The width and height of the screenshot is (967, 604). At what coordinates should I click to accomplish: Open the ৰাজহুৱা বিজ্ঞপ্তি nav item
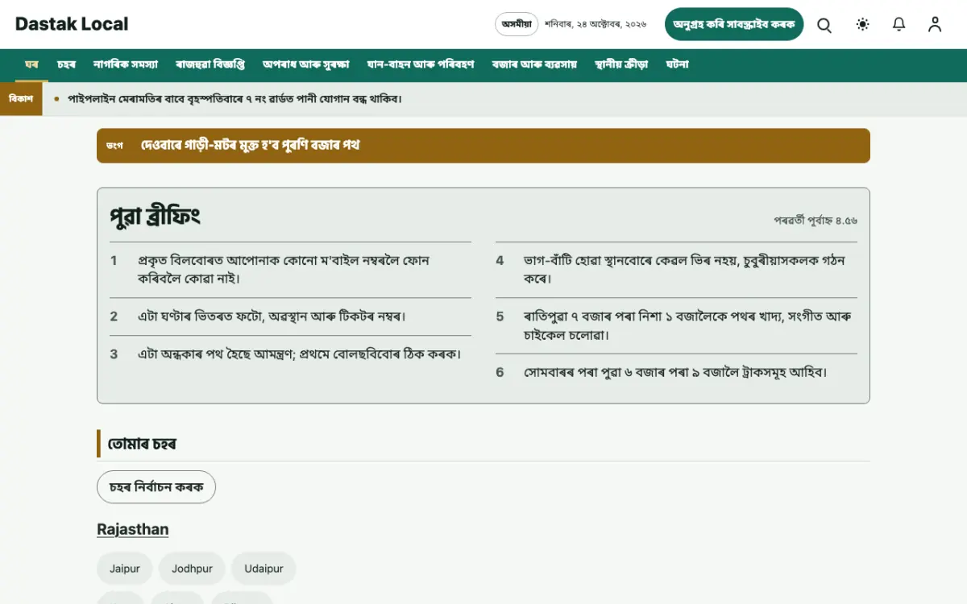click(210, 64)
